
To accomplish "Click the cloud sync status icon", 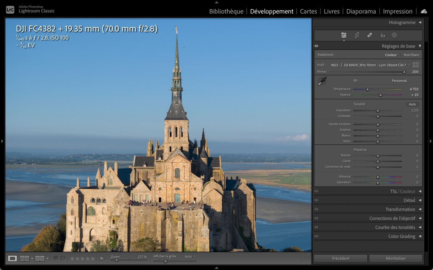I will (x=423, y=11).
